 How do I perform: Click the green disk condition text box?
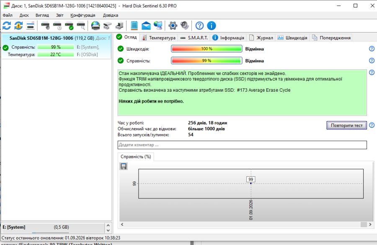[x=242, y=93]
